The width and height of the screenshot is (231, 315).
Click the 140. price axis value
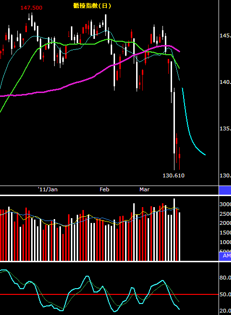click(225, 82)
